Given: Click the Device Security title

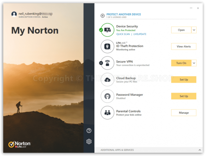Looking at the screenshot, I should 127,26.
